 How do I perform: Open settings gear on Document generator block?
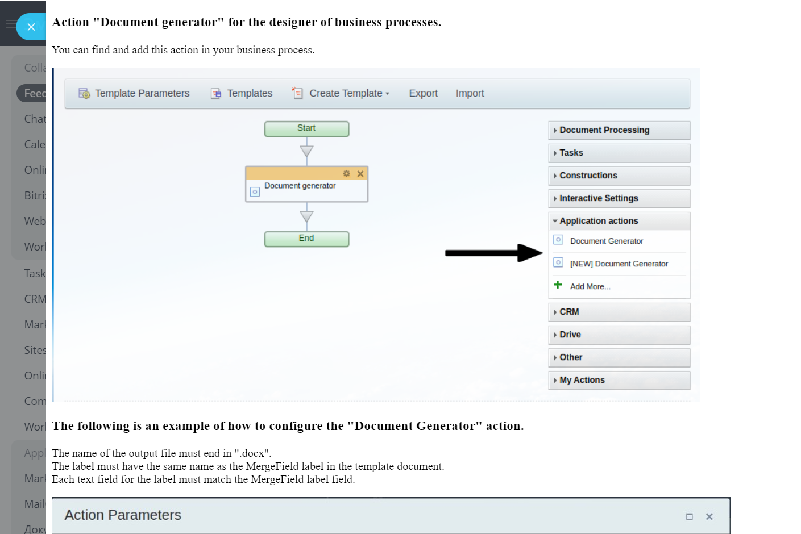[346, 173]
